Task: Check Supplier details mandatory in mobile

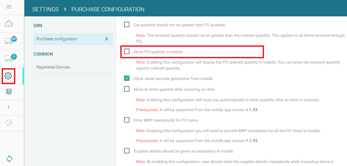Action: (x=127, y=151)
